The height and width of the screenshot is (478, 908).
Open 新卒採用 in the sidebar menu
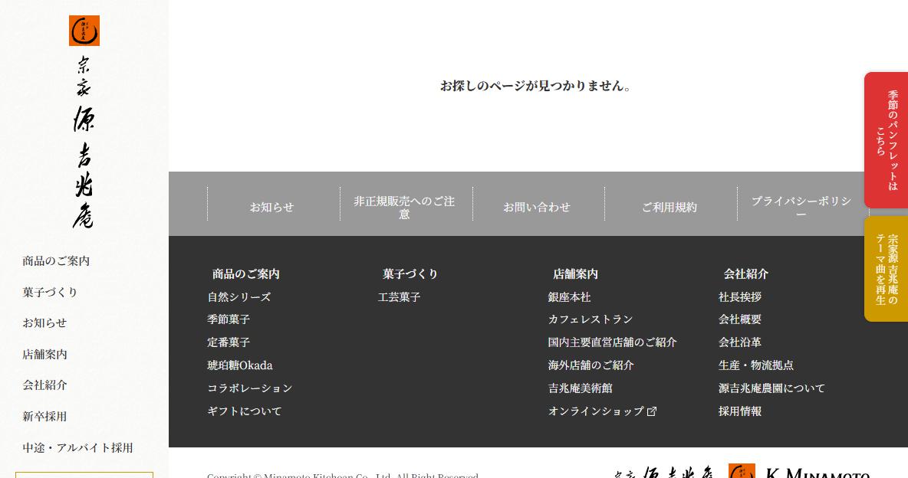tap(44, 416)
